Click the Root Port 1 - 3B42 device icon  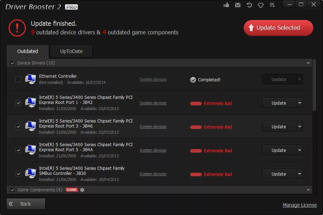click(31, 102)
